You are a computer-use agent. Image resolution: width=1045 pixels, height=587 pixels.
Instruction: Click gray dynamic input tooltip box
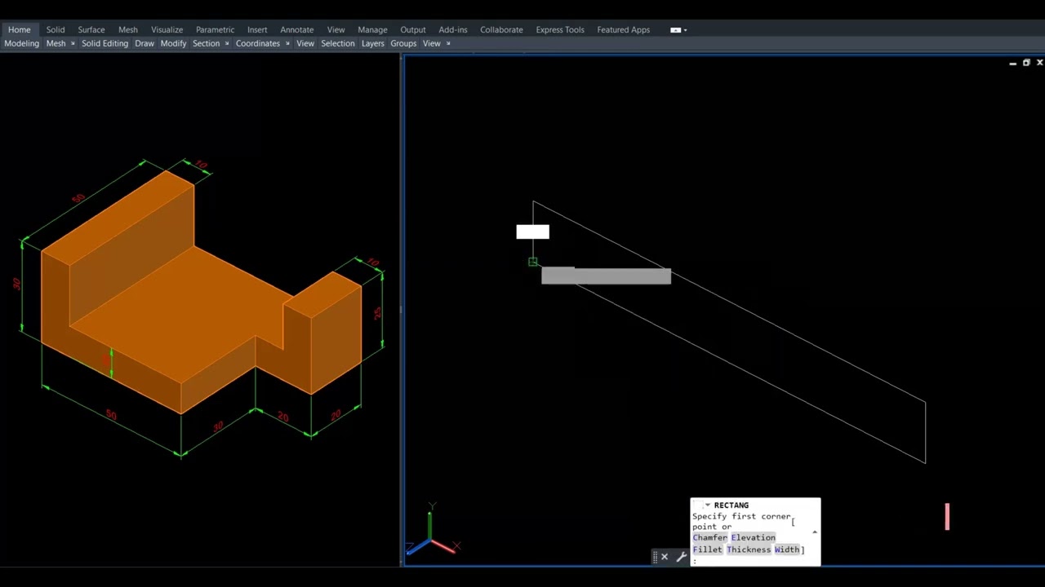[607, 276]
